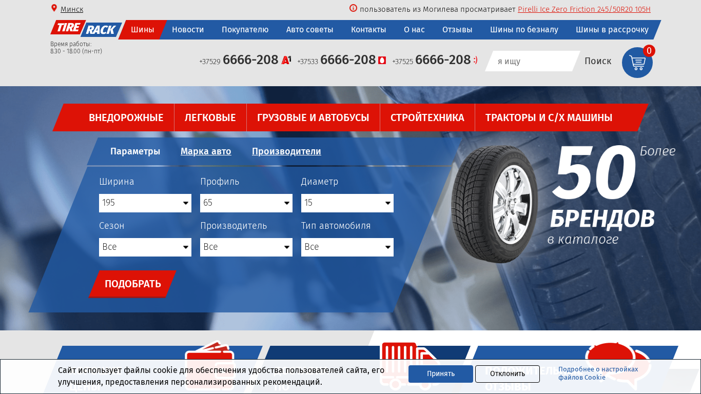
Task: Click the +37529 6666-208 phone number
Action: point(239,60)
